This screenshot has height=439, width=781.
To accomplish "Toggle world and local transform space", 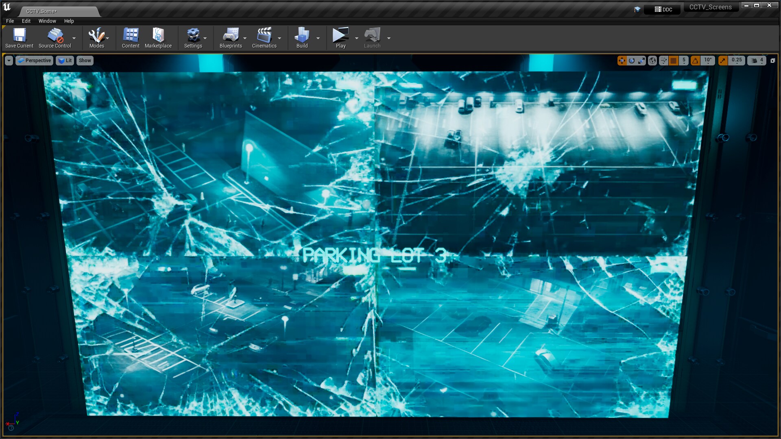I will 652,61.
